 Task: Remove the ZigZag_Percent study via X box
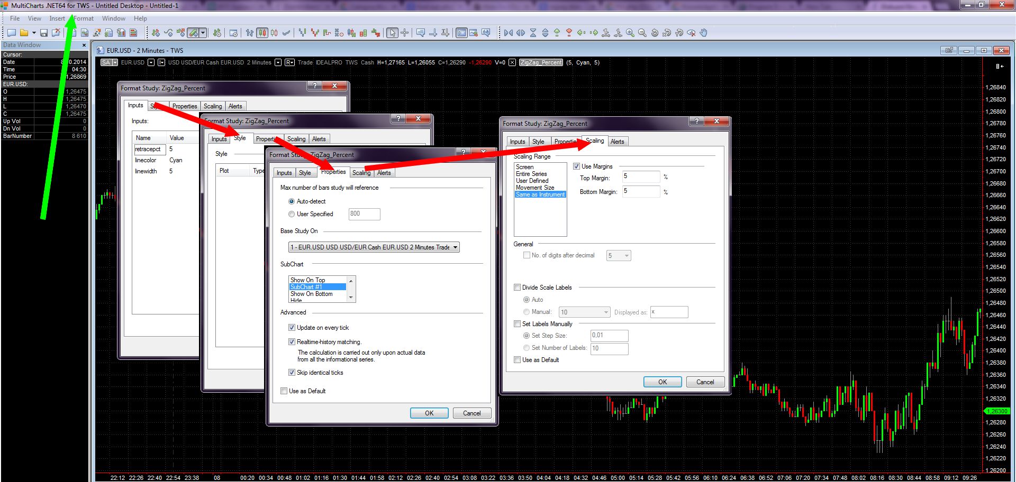[512, 62]
